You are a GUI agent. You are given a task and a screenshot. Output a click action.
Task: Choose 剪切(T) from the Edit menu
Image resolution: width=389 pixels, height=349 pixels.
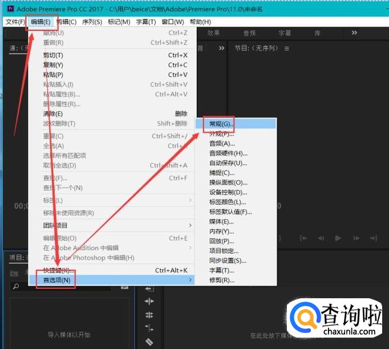(112, 55)
